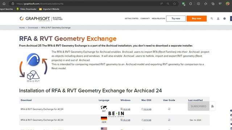This screenshot has height=130, width=232.
Task: Click the US flag language icon
Action: (x=104, y=129)
